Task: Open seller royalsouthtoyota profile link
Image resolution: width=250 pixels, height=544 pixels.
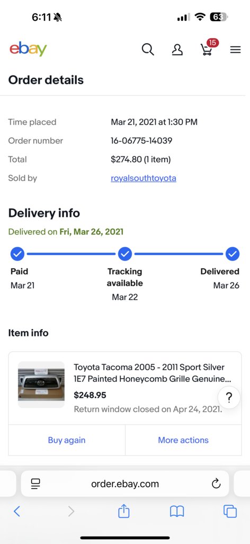Action: (x=144, y=178)
